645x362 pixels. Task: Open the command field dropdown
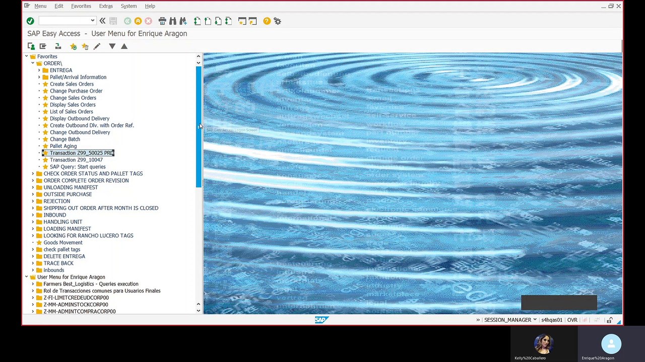pyautogui.click(x=93, y=21)
